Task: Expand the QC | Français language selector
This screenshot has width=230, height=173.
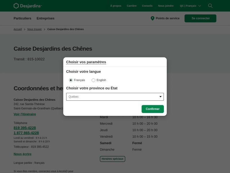Action: pos(190,6)
